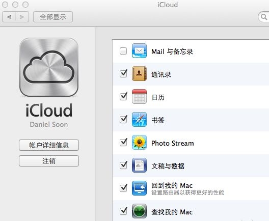Screen dimensions: 269x221
Task: Go forward with the right arrow button
Action: click(22, 17)
